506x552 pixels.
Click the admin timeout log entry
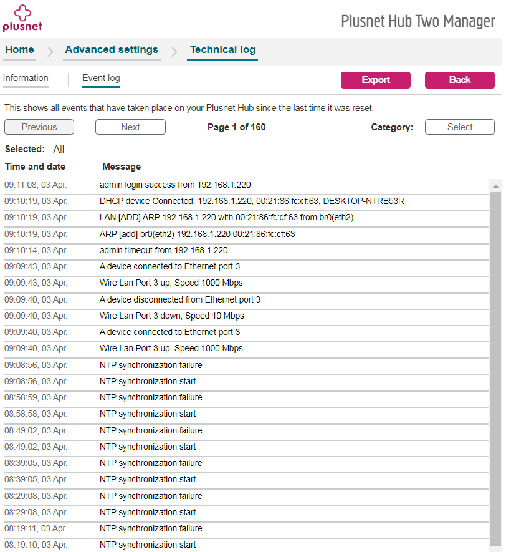(x=163, y=251)
